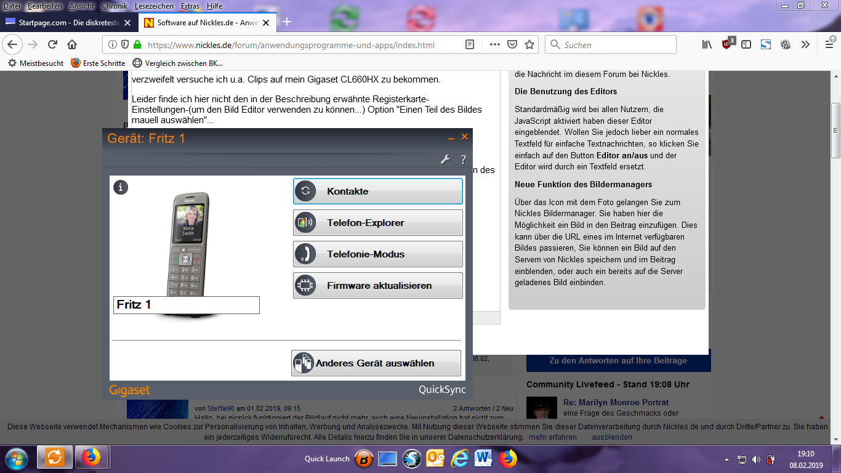This screenshot has width=841, height=473.
Task: Expand toolbar overflow chevron
Action: (x=805, y=44)
